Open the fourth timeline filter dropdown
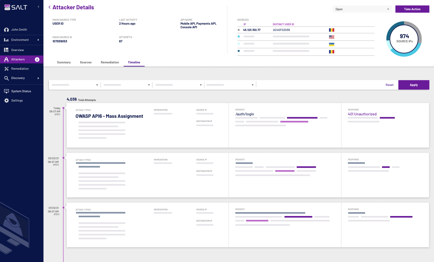 click(x=230, y=85)
